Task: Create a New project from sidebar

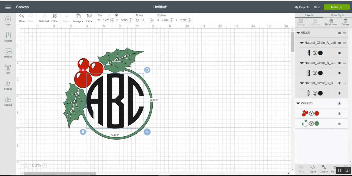Action: coord(8,21)
